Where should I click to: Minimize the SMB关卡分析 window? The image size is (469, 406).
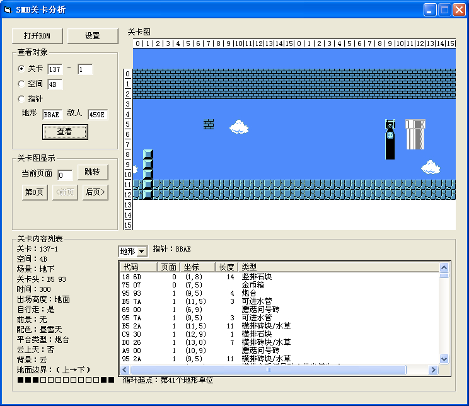pyautogui.click(x=430, y=10)
